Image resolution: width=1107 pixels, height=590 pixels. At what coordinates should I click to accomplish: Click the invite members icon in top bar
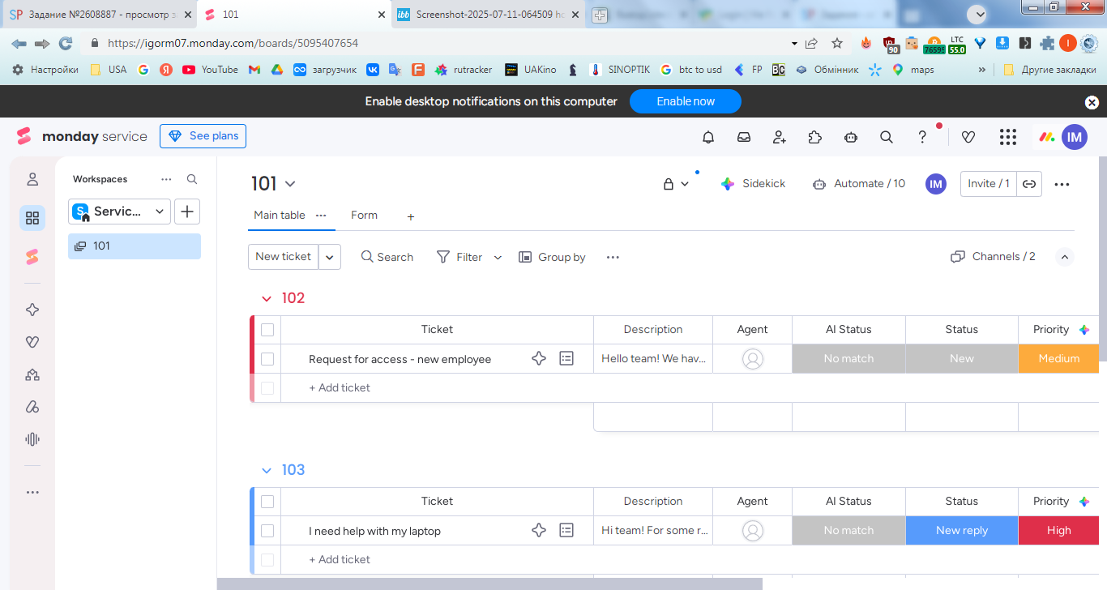click(x=780, y=137)
